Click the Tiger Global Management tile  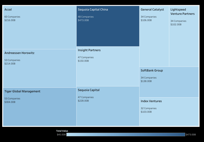(x=40, y=107)
